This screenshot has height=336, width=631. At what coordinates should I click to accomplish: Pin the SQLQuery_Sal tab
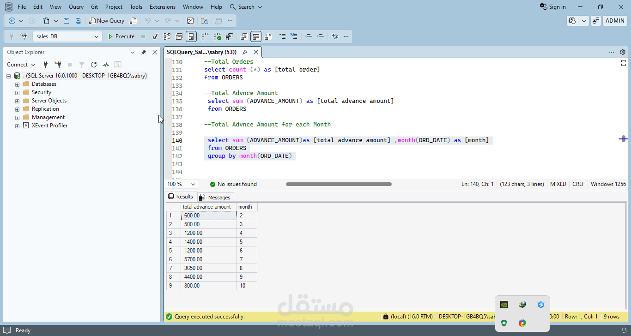click(245, 52)
